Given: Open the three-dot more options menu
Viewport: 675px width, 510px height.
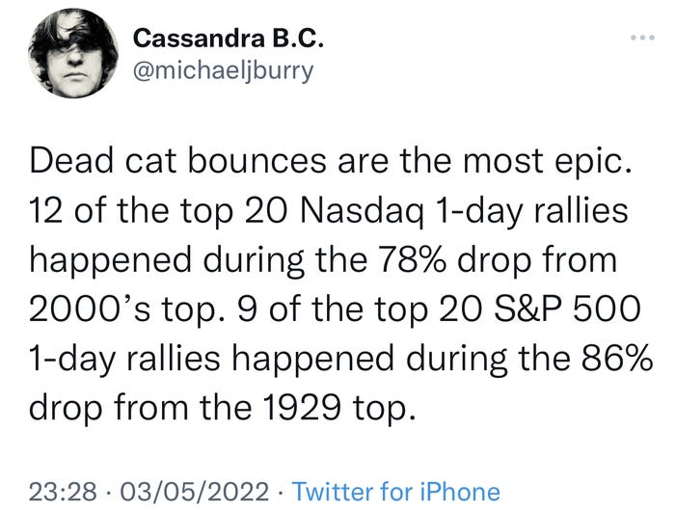Looking at the screenshot, I should (640, 38).
